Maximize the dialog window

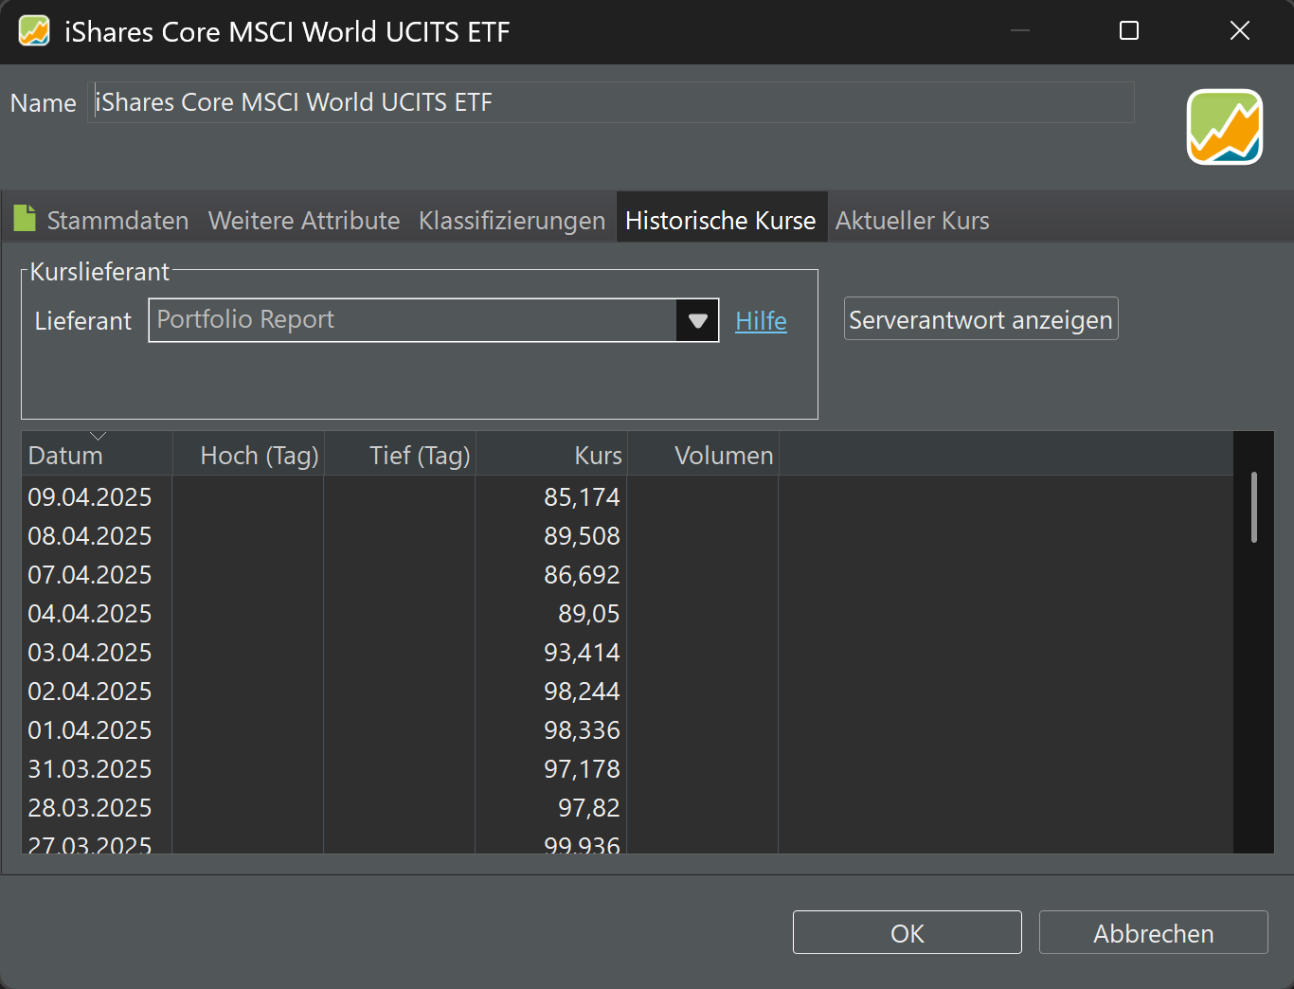[x=1129, y=31]
